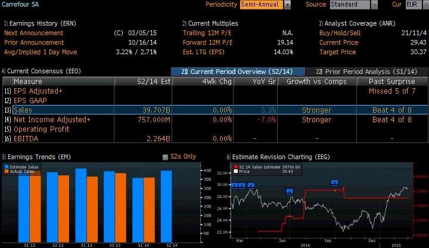Click the Estimate Sales blue legend swatch
Image resolution: width=429 pixels, height=248 pixels.
click(x=7, y=167)
